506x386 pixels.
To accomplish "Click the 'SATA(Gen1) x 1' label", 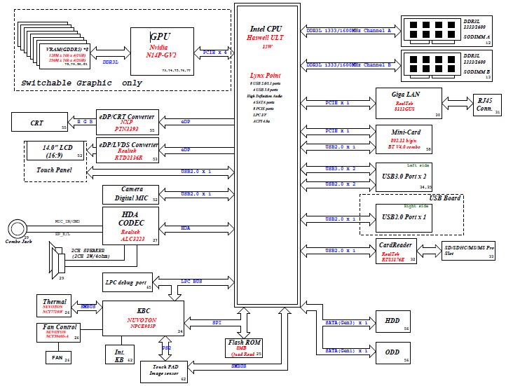I will click(x=346, y=351).
